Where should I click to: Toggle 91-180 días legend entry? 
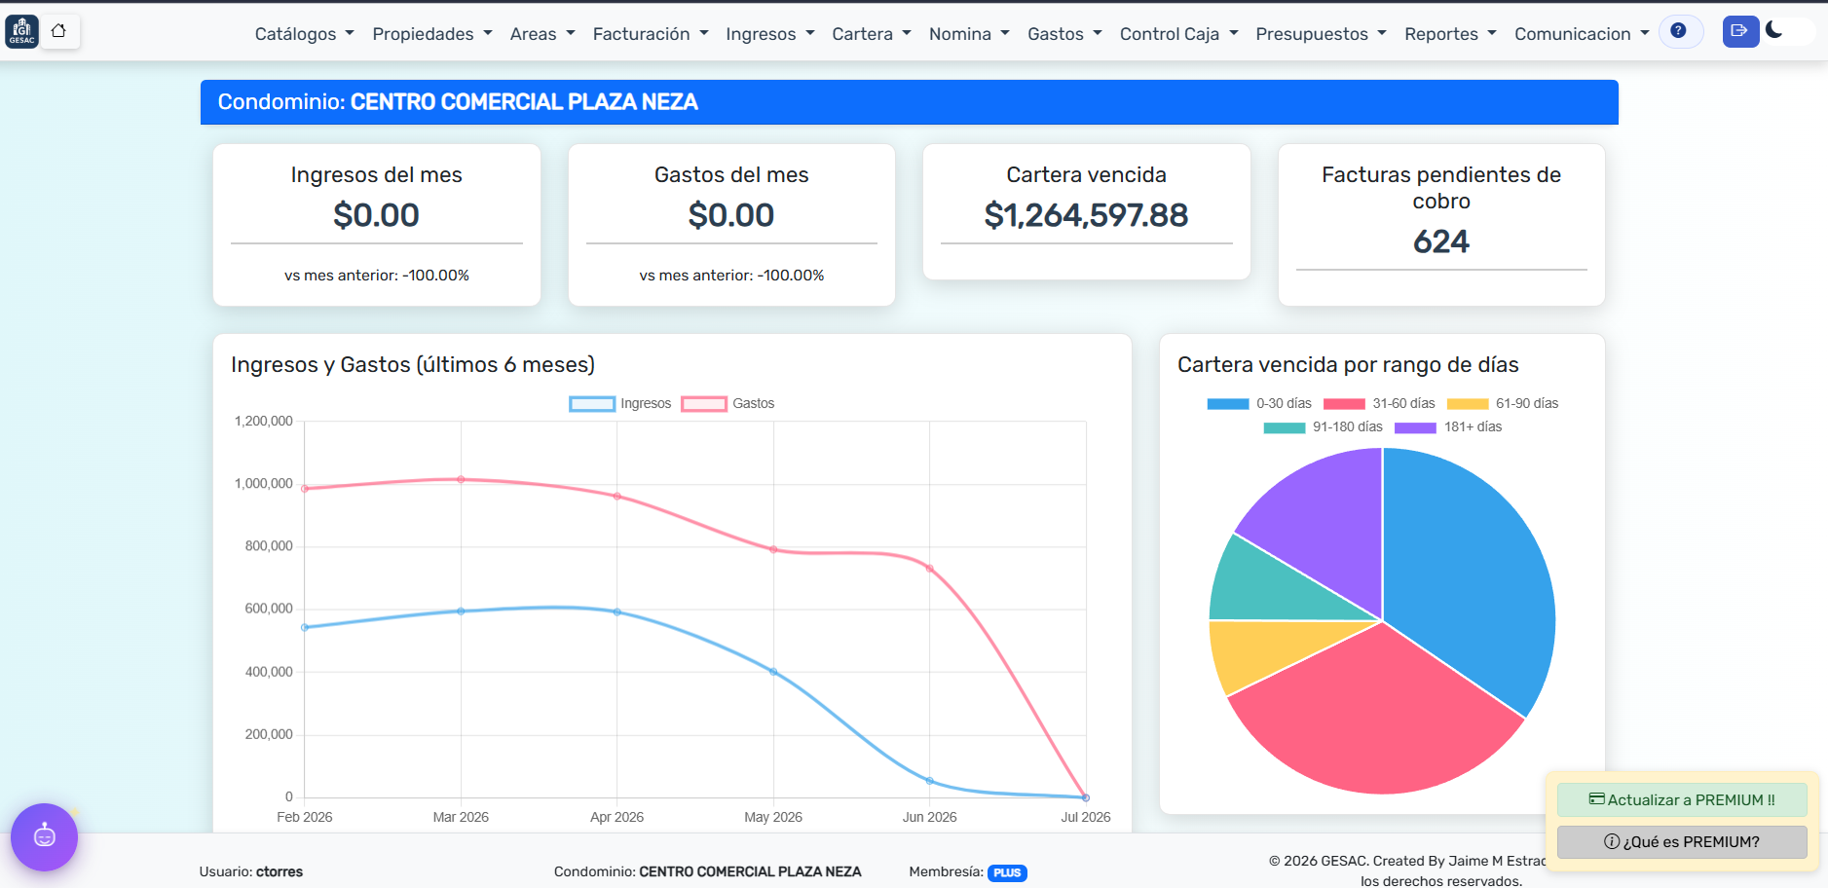click(x=1323, y=426)
